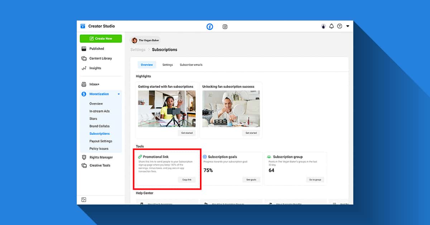The height and width of the screenshot is (225, 430).
Task: Click the Copy link button
Action: click(x=187, y=179)
